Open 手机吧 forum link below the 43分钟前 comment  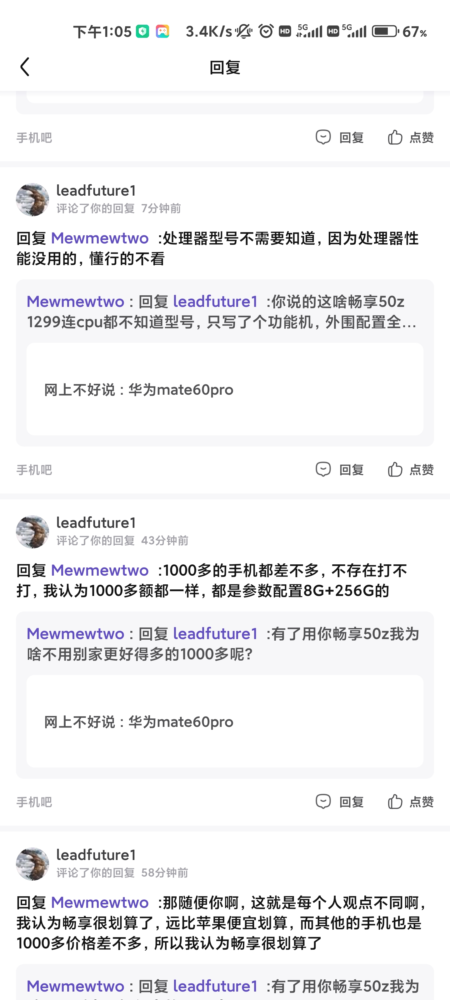pos(34,802)
